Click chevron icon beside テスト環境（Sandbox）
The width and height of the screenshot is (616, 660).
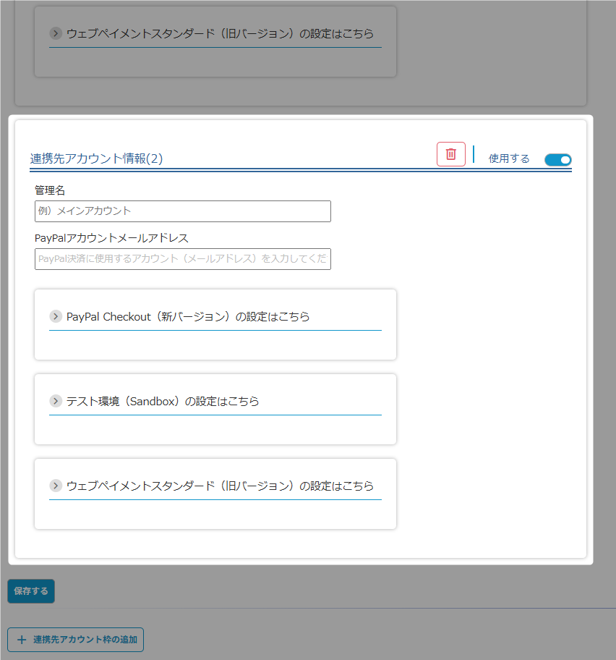[56, 401]
